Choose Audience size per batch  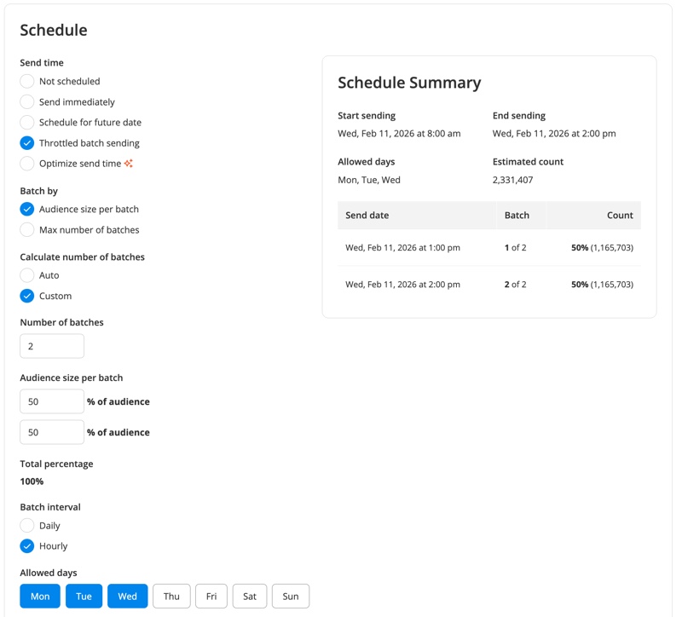[x=27, y=209]
